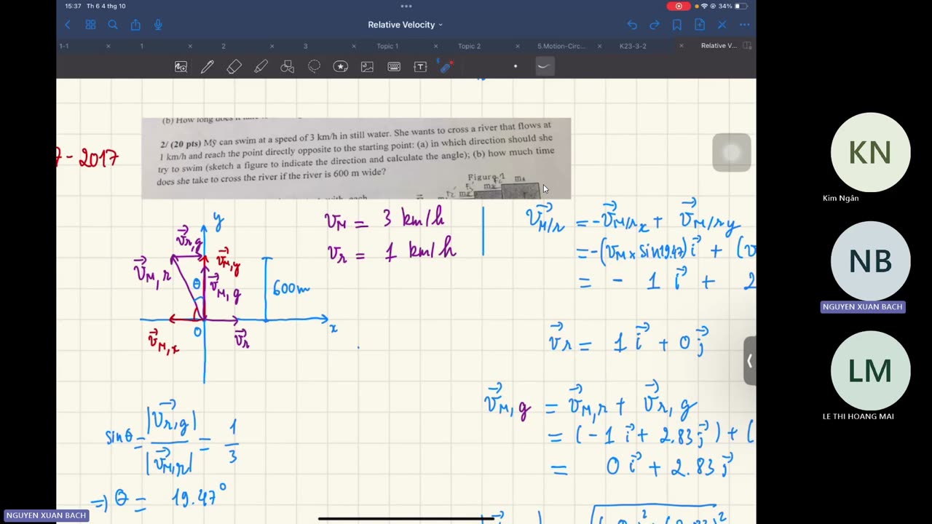
Task: Switch to the 5.Motion-Circ tab
Action: pyautogui.click(x=561, y=46)
